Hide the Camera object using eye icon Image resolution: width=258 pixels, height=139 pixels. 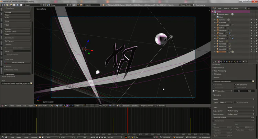pos(251,20)
